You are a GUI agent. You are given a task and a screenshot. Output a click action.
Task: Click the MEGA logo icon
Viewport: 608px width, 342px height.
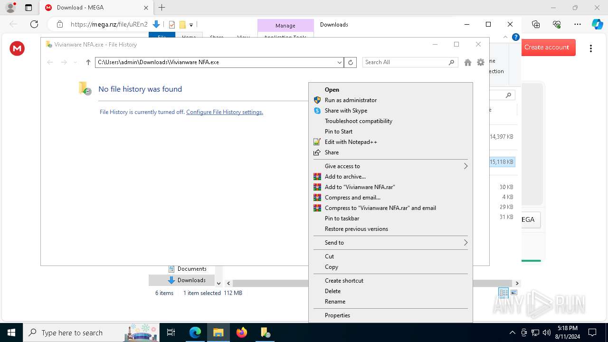tap(17, 48)
